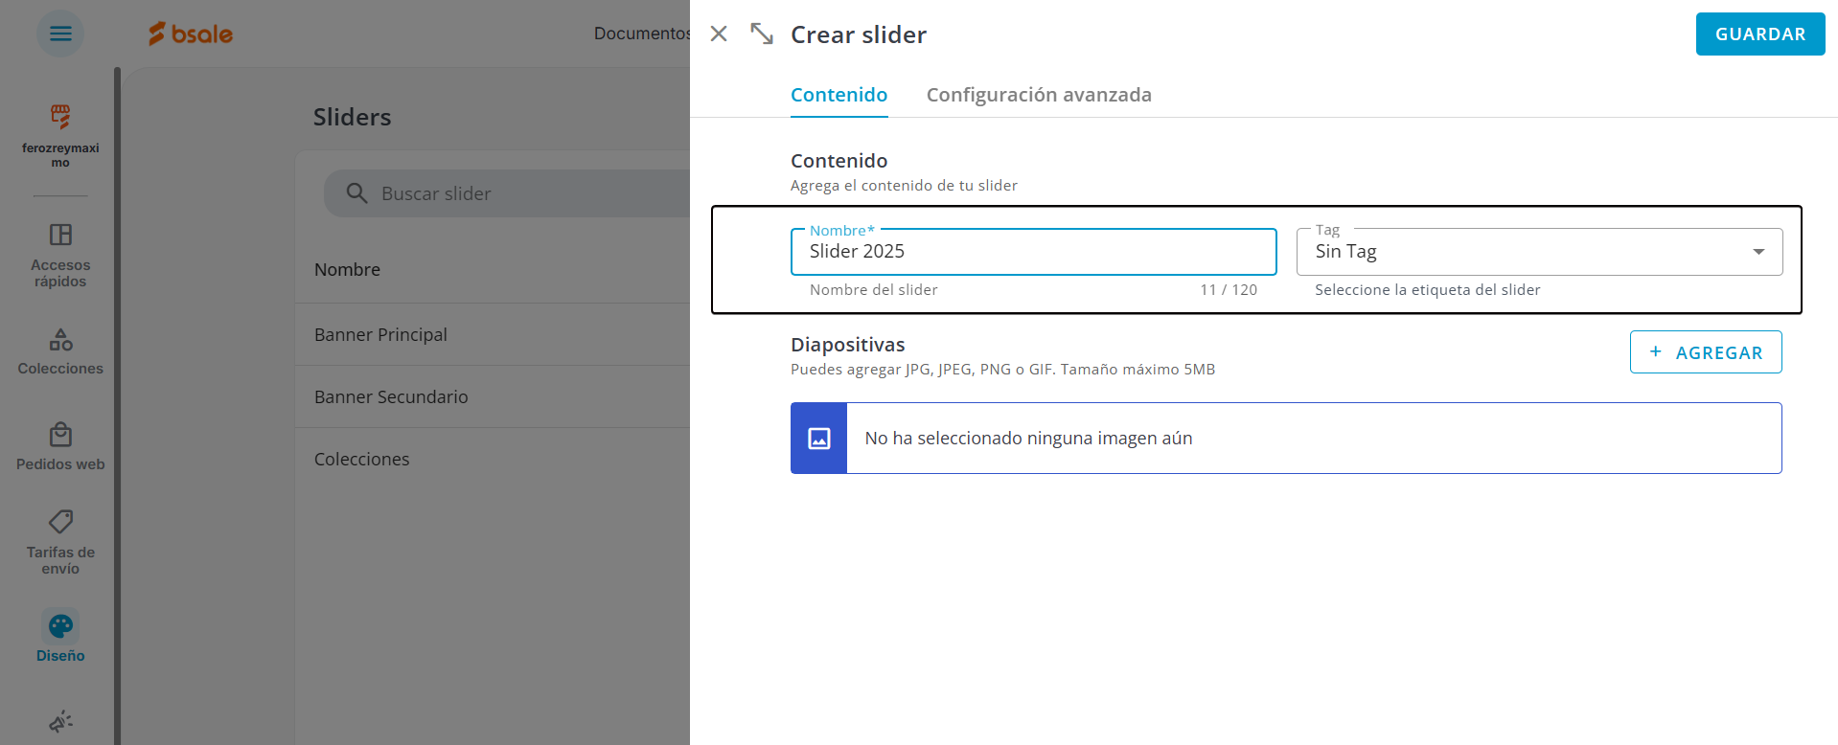Click the Buscar slider search field
Viewport: 1838px width, 745px height.
tap(507, 193)
